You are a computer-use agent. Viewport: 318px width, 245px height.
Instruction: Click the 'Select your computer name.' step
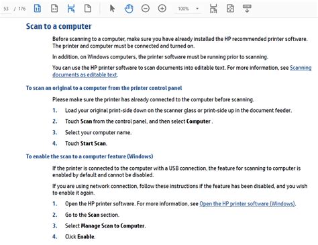(98, 132)
